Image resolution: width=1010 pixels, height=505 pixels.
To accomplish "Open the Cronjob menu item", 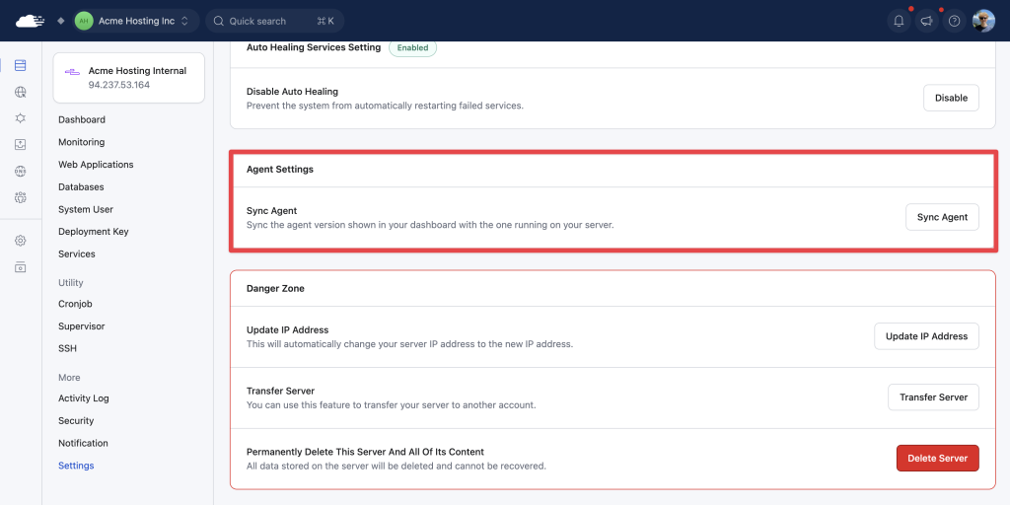I will [75, 304].
